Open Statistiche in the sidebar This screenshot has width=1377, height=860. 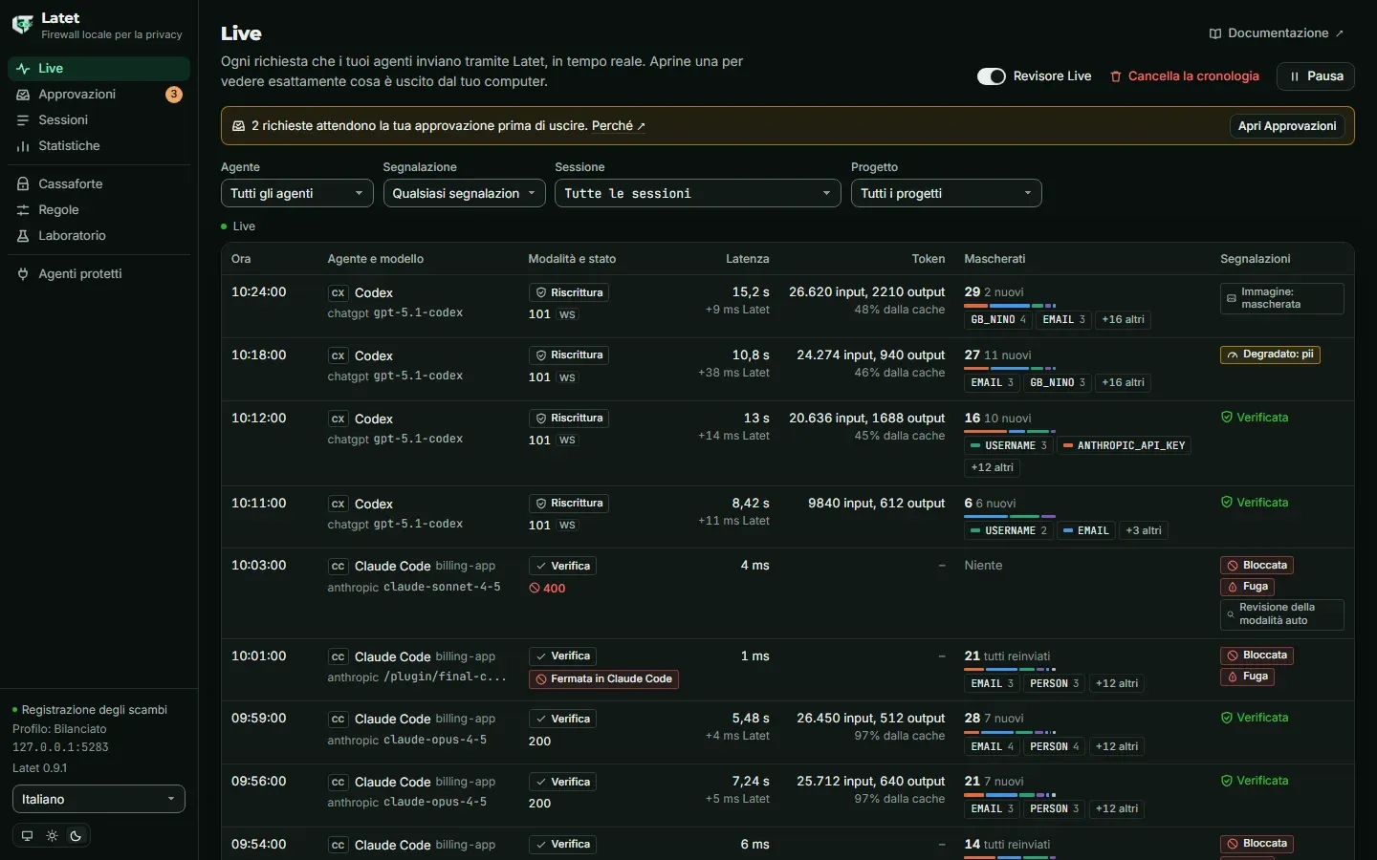pyautogui.click(x=98, y=146)
